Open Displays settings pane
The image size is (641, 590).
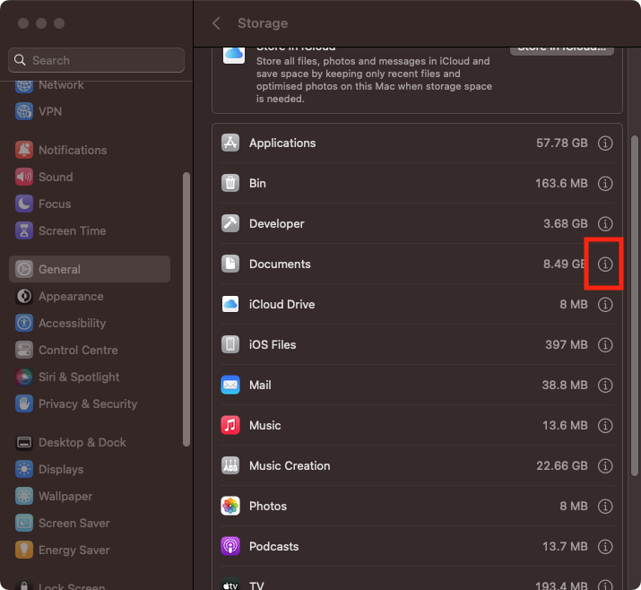pos(90,469)
